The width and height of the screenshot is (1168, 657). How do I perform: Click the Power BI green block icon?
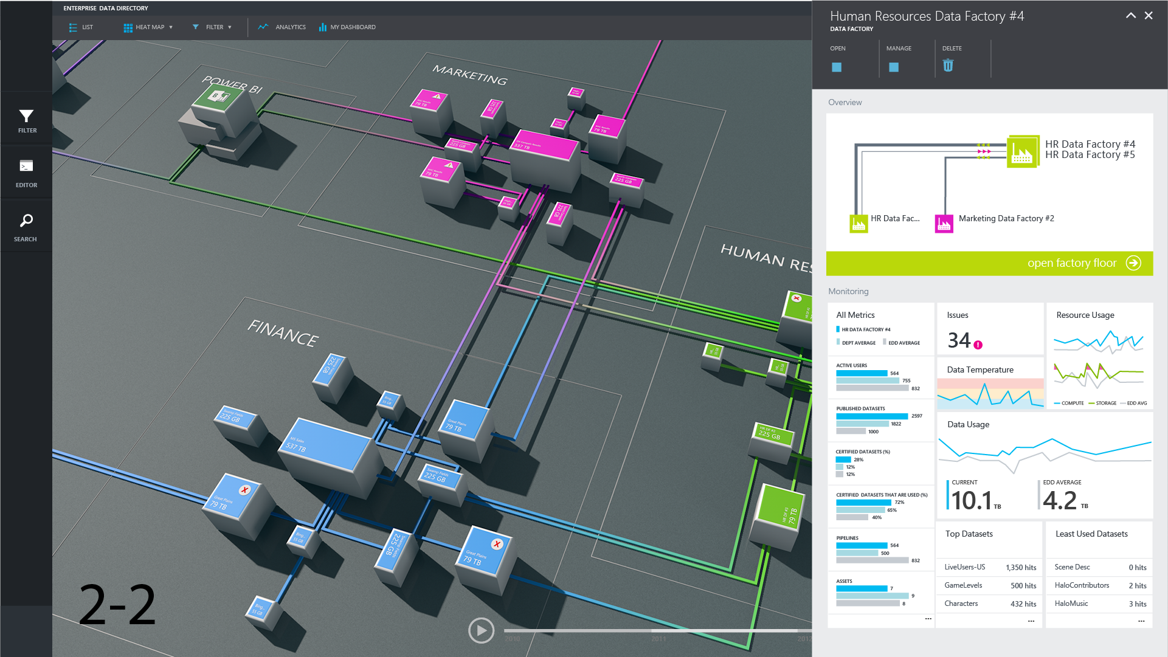tap(218, 97)
